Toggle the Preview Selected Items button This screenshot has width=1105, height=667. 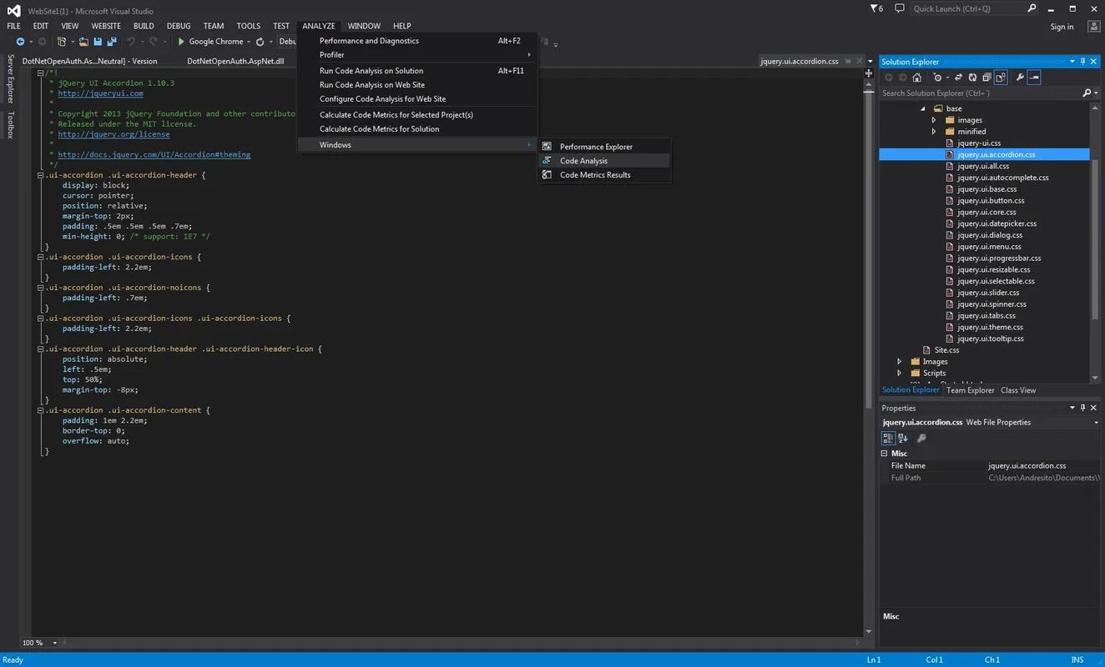pos(1034,78)
